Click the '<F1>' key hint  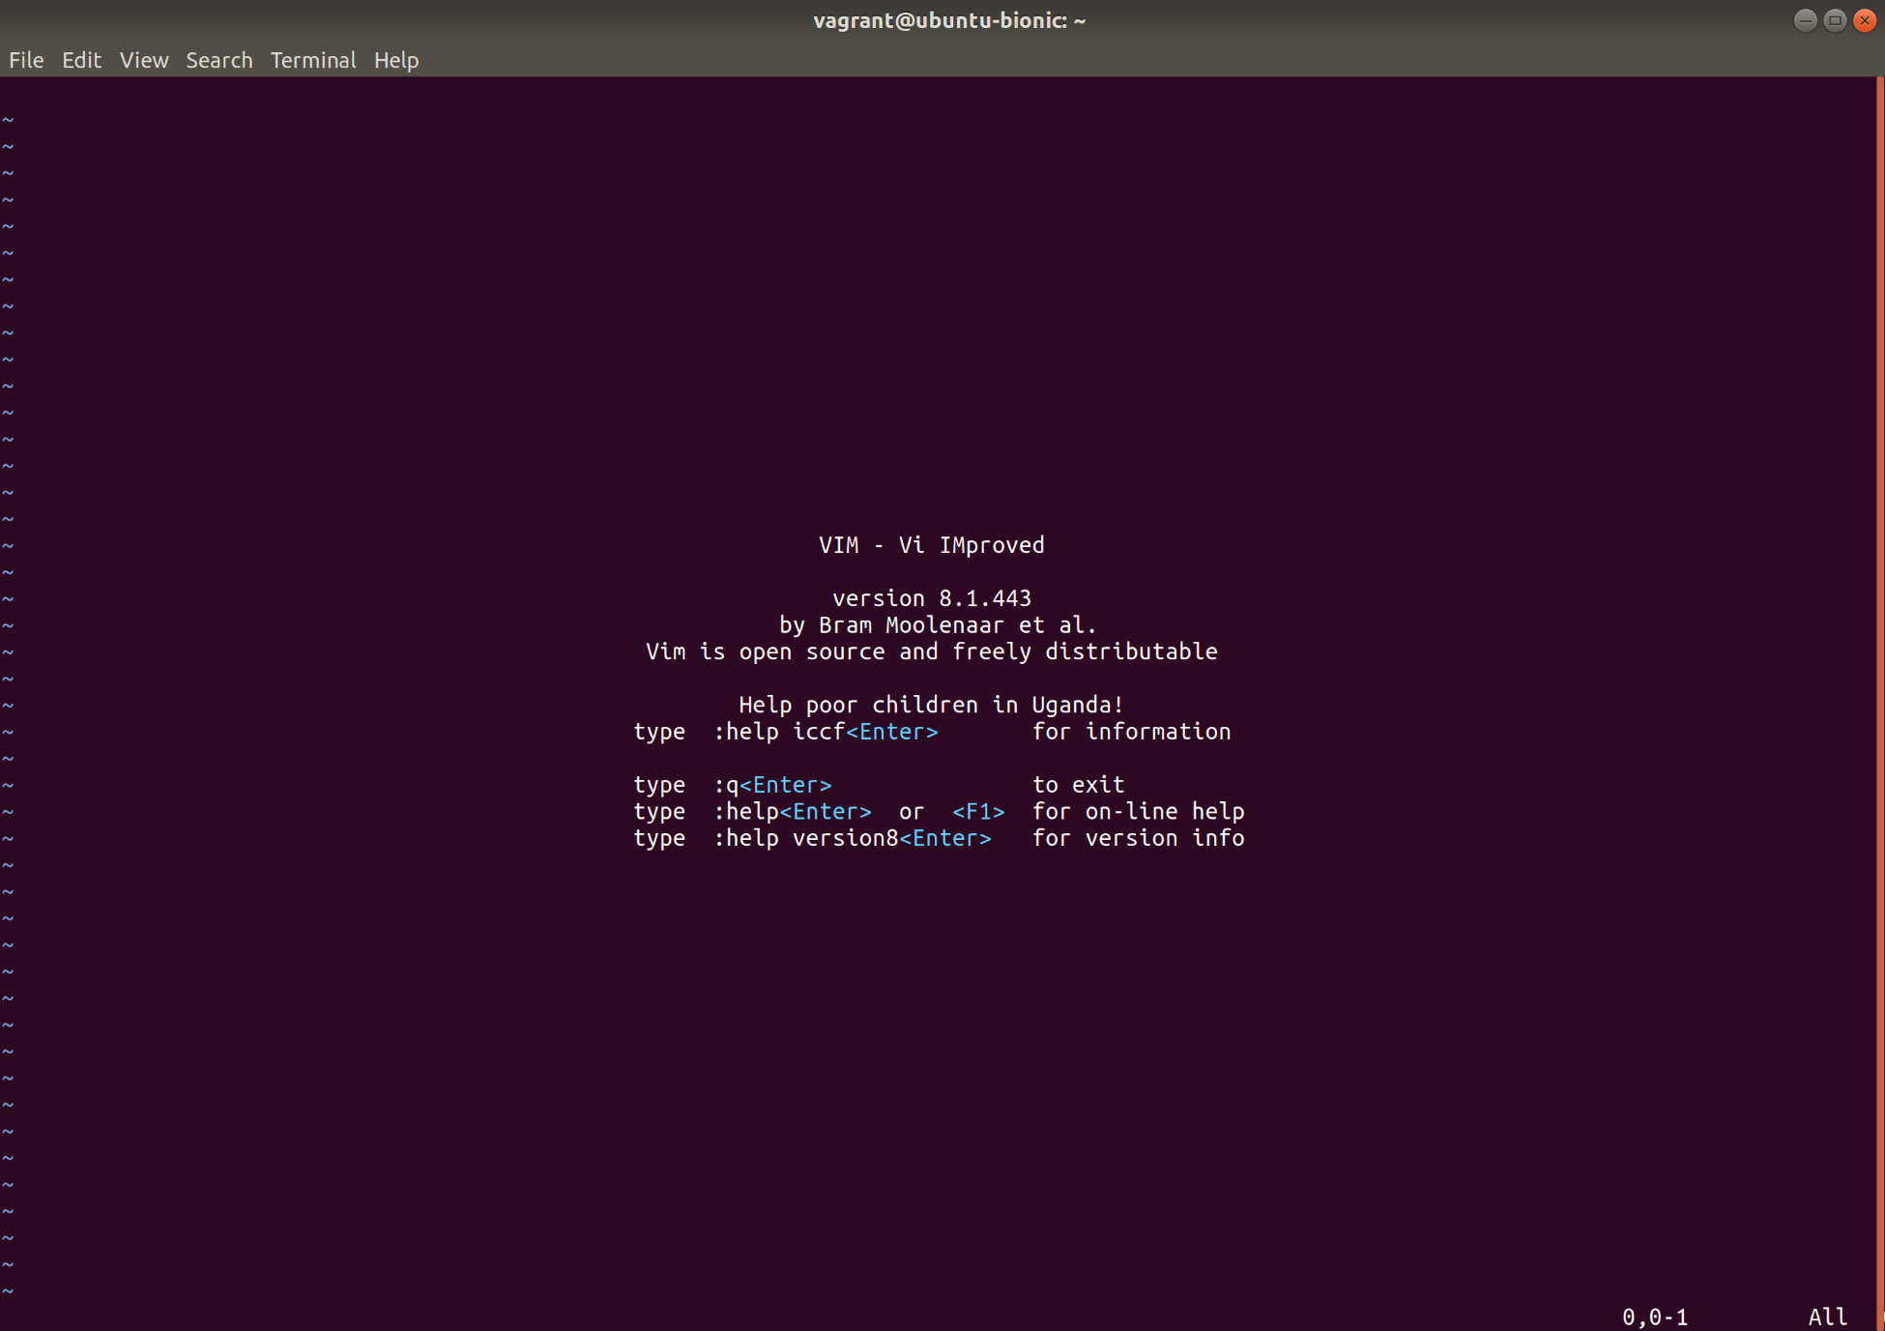(x=977, y=812)
